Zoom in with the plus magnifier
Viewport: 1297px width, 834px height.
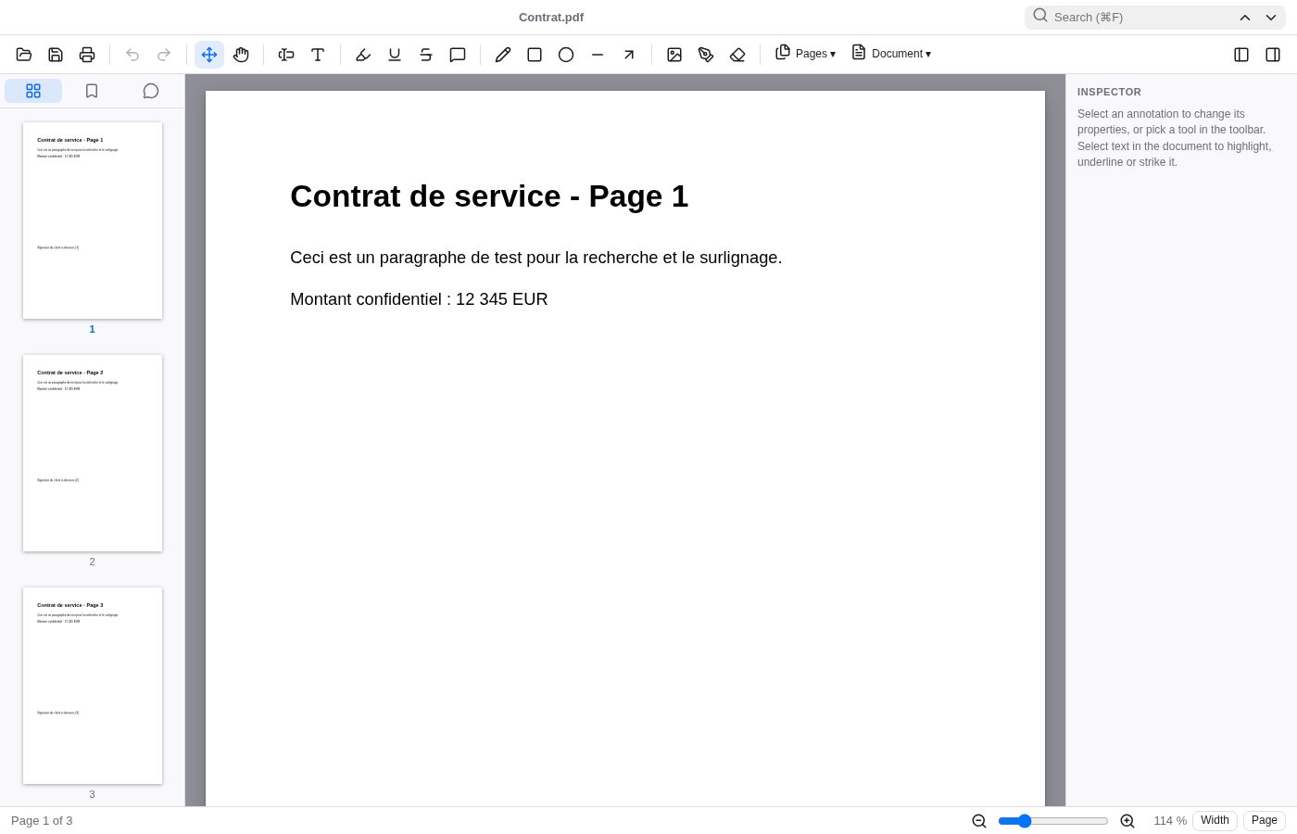click(x=1127, y=821)
